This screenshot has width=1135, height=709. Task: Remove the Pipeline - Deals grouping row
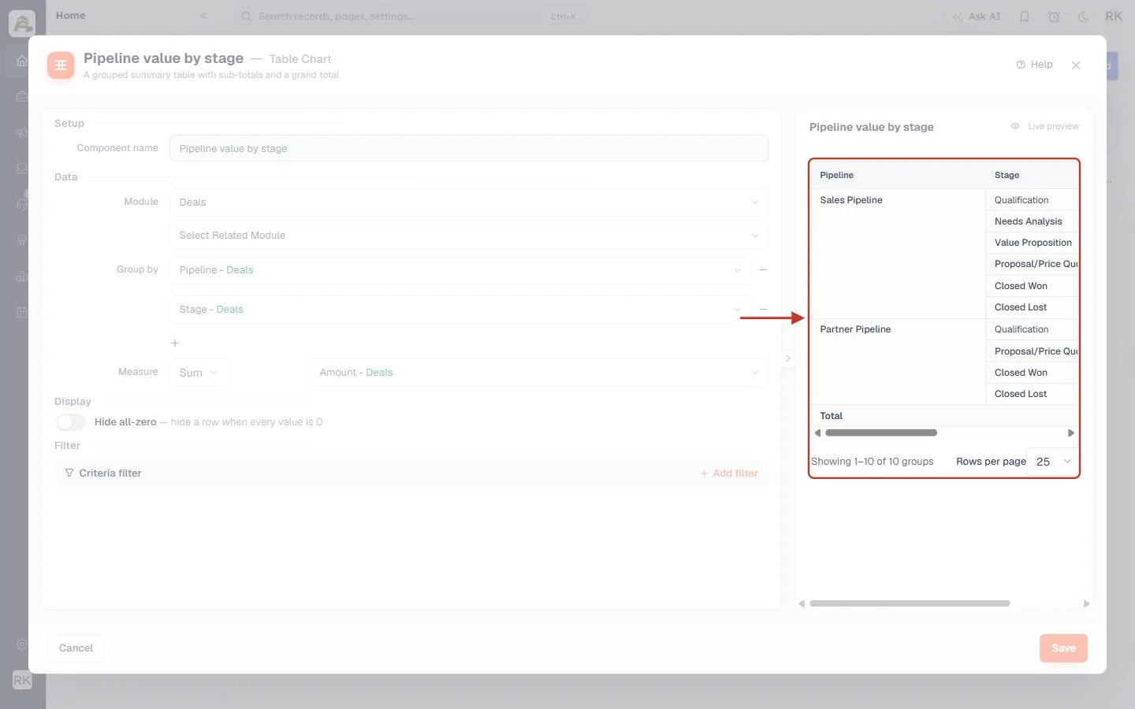(763, 270)
